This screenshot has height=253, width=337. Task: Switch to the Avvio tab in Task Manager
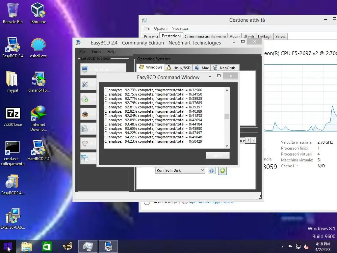point(234,36)
